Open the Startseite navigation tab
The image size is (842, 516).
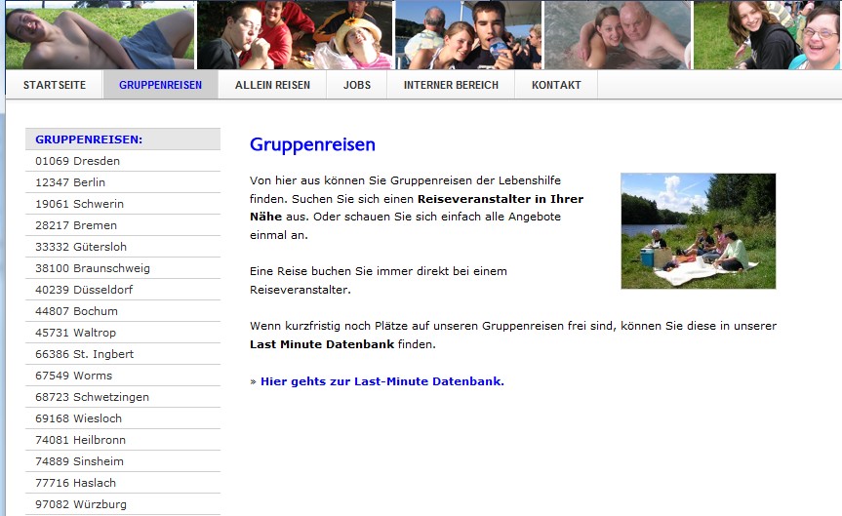55,85
